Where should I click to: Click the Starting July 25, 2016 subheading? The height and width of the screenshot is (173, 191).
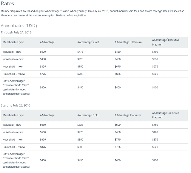(16, 105)
